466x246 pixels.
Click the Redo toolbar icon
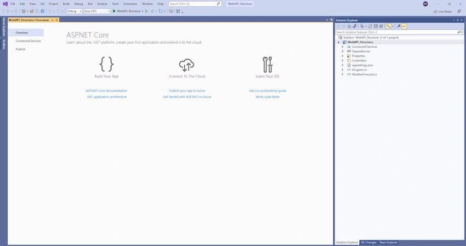click(x=58, y=11)
